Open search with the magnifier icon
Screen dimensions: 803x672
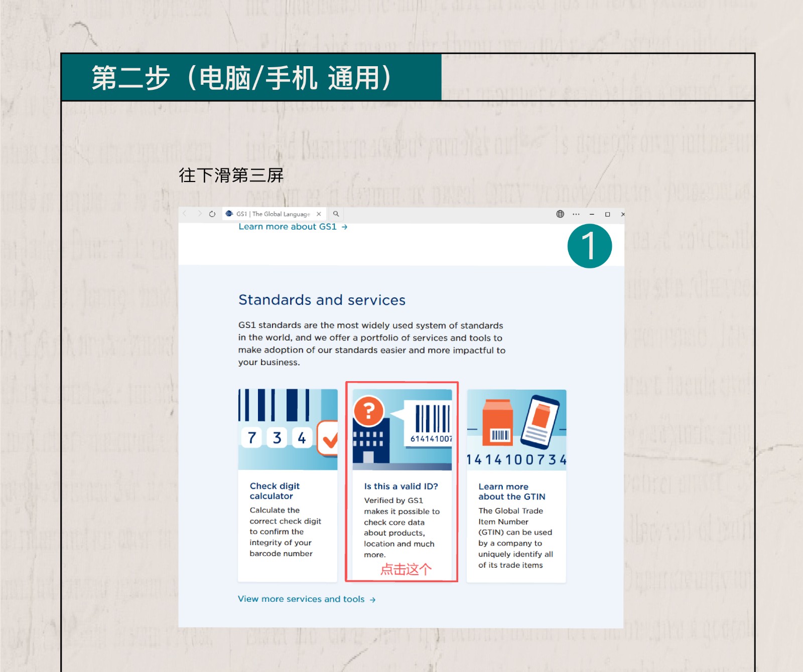[x=336, y=214]
